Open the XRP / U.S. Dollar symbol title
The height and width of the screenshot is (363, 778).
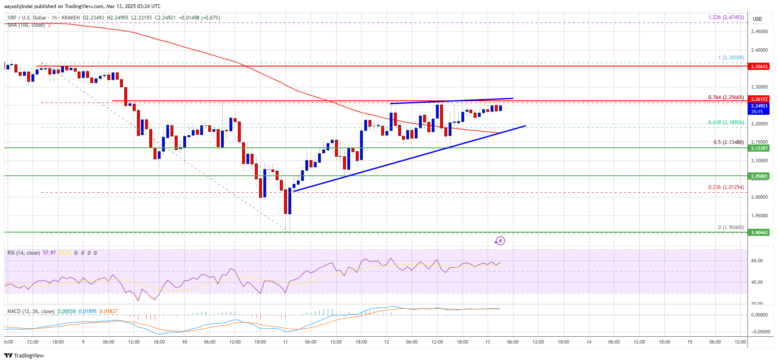tap(27, 18)
